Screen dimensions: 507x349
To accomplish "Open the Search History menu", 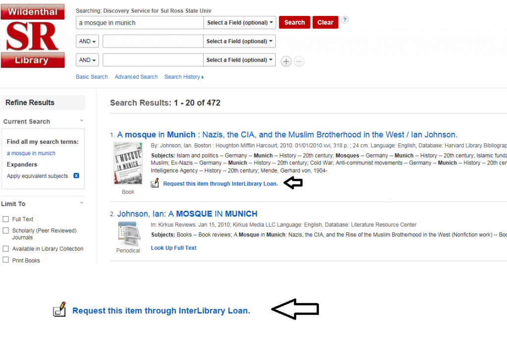I will tap(184, 77).
